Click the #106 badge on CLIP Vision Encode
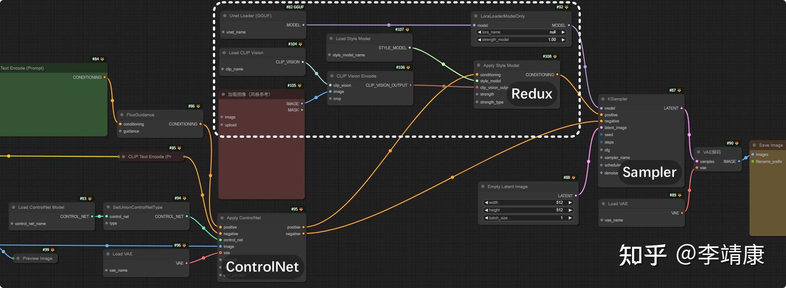 403,67
